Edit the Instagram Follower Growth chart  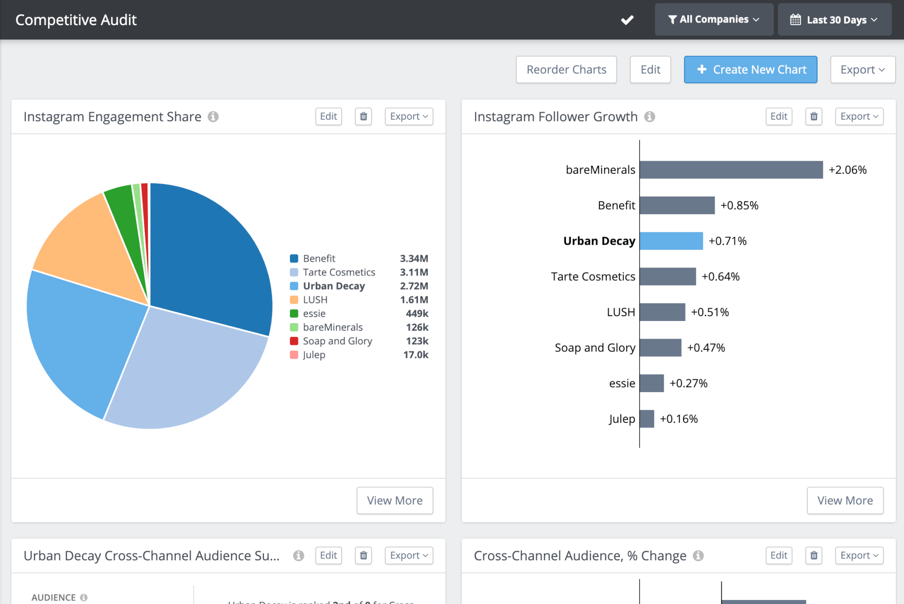(x=779, y=117)
